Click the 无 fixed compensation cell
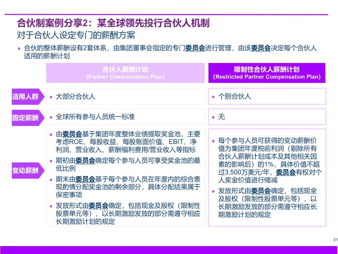Image resolution: width=338 pixels, height=254 pixels. tap(267, 117)
